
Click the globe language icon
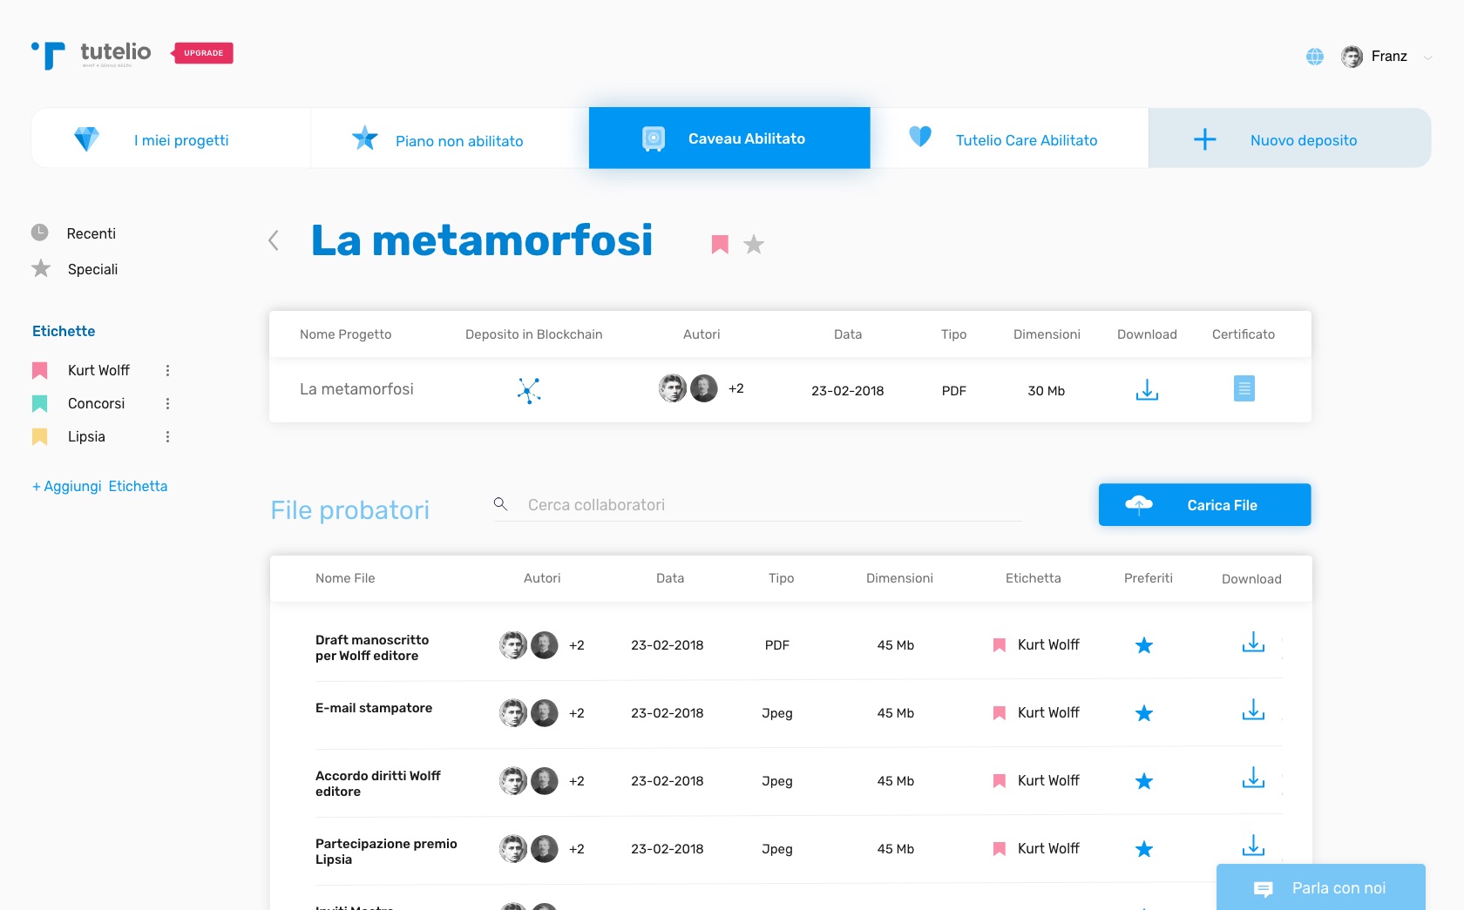pos(1315,57)
